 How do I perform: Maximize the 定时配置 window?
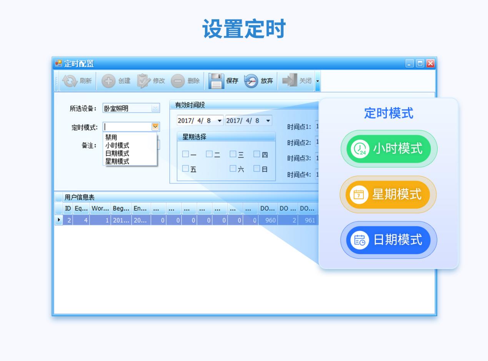420,63
